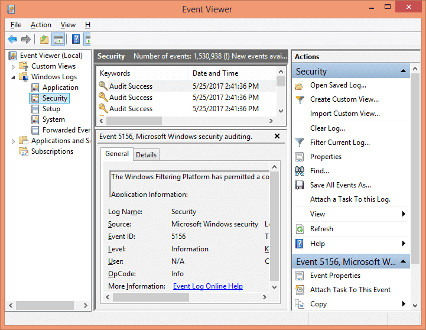Click the Actions pane scrollbar down arrow
The image size is (426, 330).
(x=415, y=305)
